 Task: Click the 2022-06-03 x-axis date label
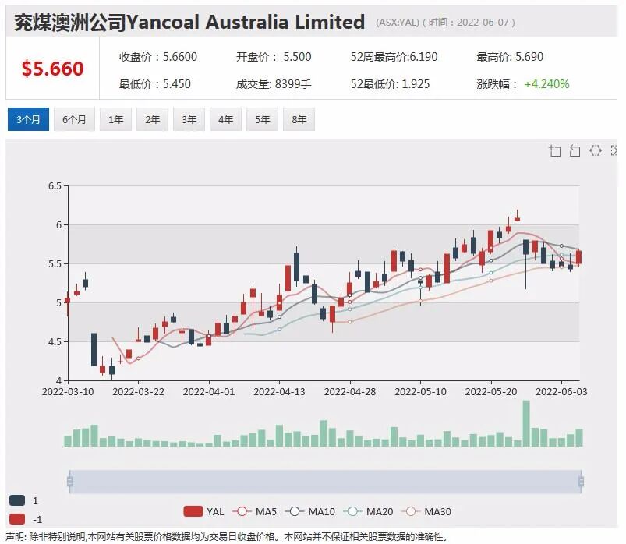pyautogui.click(x=561, y=391)
